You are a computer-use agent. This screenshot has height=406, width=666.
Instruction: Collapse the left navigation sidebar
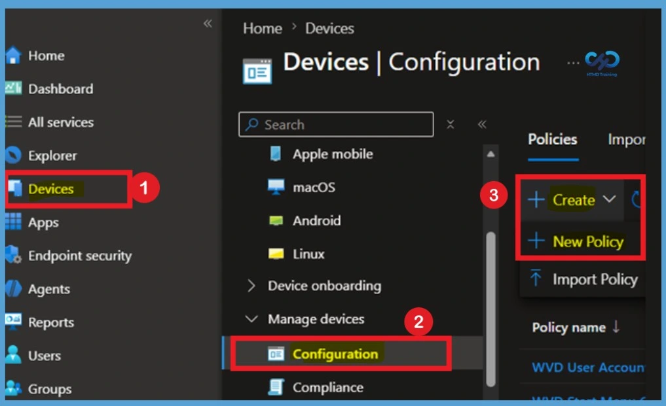pos(208,24)
